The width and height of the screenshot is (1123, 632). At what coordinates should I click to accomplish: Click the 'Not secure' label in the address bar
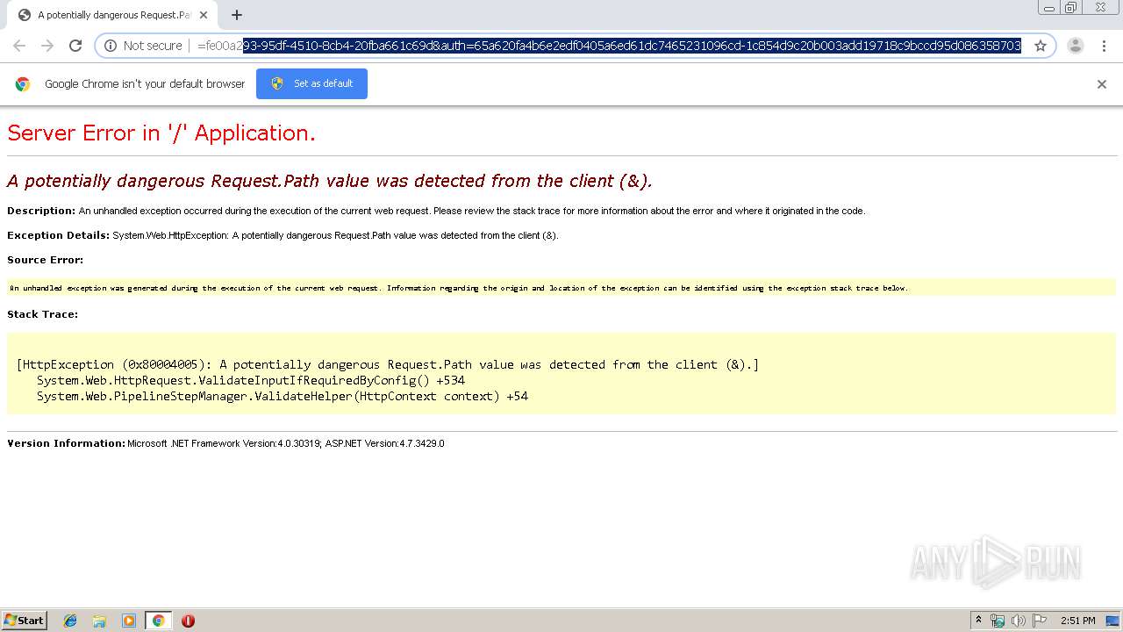153,46
